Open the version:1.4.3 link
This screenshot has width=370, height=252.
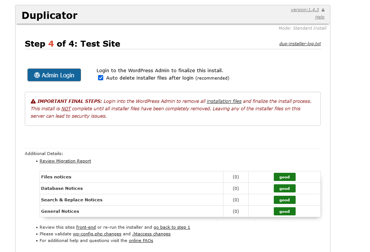coord(305,10)
